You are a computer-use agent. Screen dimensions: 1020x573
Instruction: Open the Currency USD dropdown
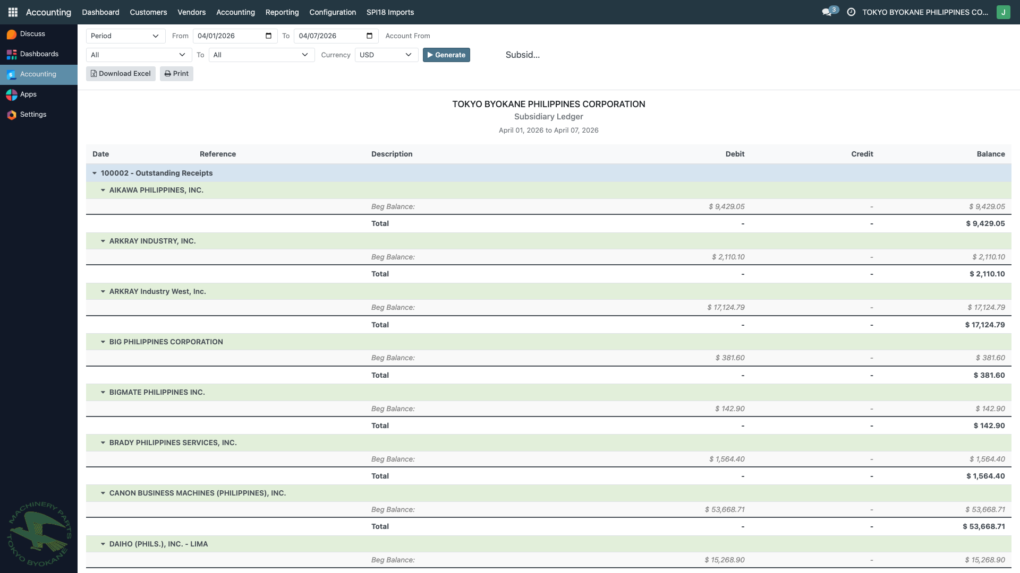tap(386, 55)
